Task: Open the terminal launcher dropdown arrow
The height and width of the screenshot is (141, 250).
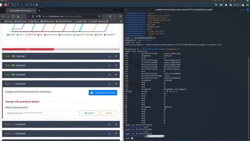Action: (13, 5)
